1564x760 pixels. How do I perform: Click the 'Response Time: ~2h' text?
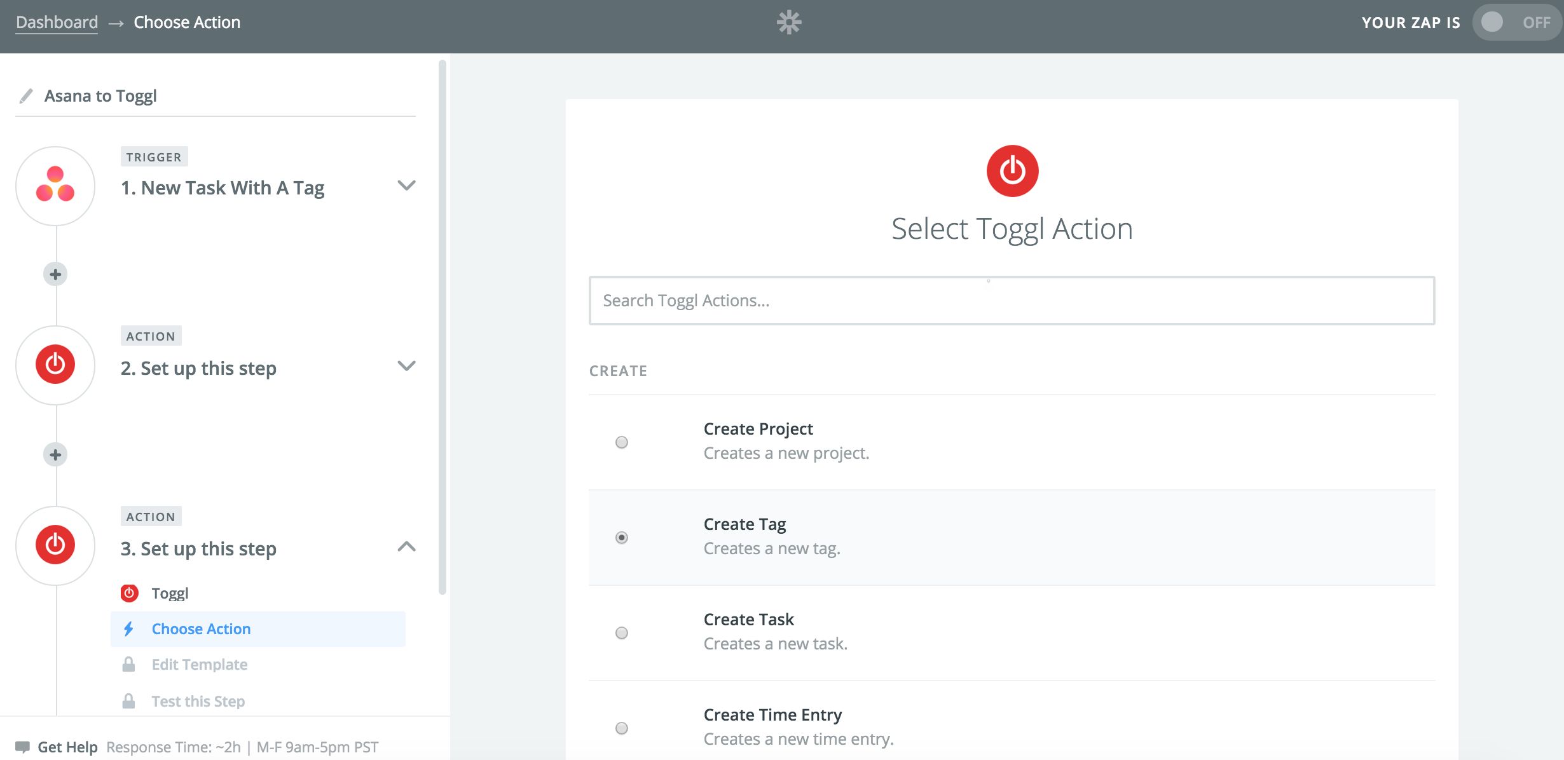[x=174, y=747]
